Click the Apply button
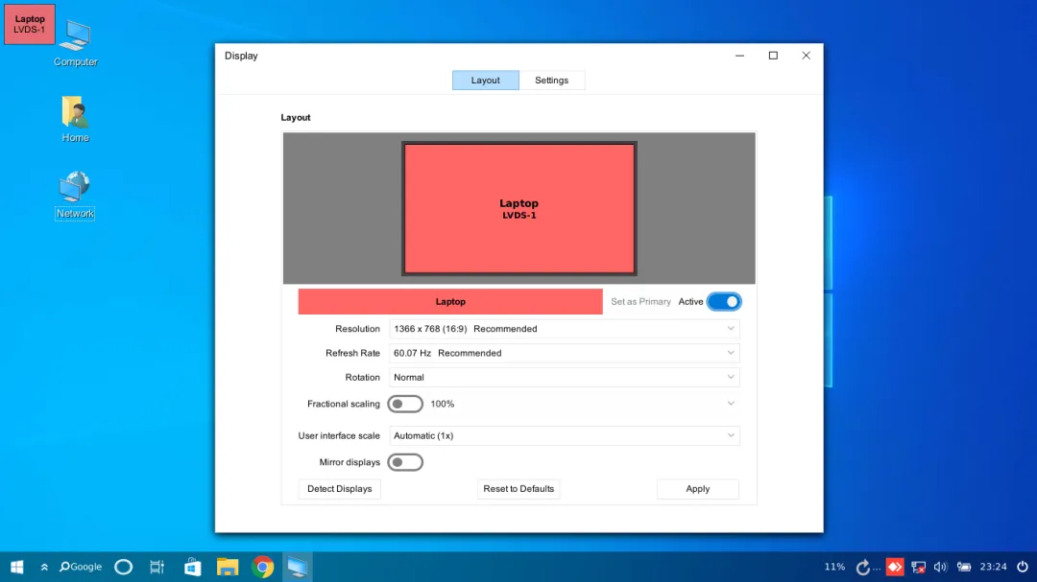The height and width of the screenshot is (582, 1037). click(x=698, y=489)
